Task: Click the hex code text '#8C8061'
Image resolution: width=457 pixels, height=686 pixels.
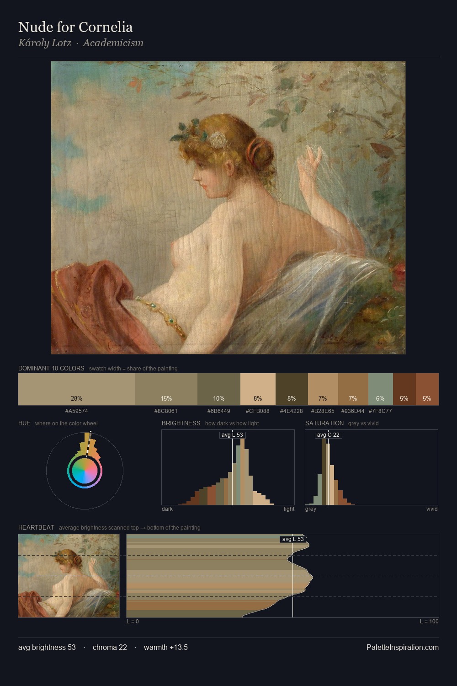Action: coord(166,411)
